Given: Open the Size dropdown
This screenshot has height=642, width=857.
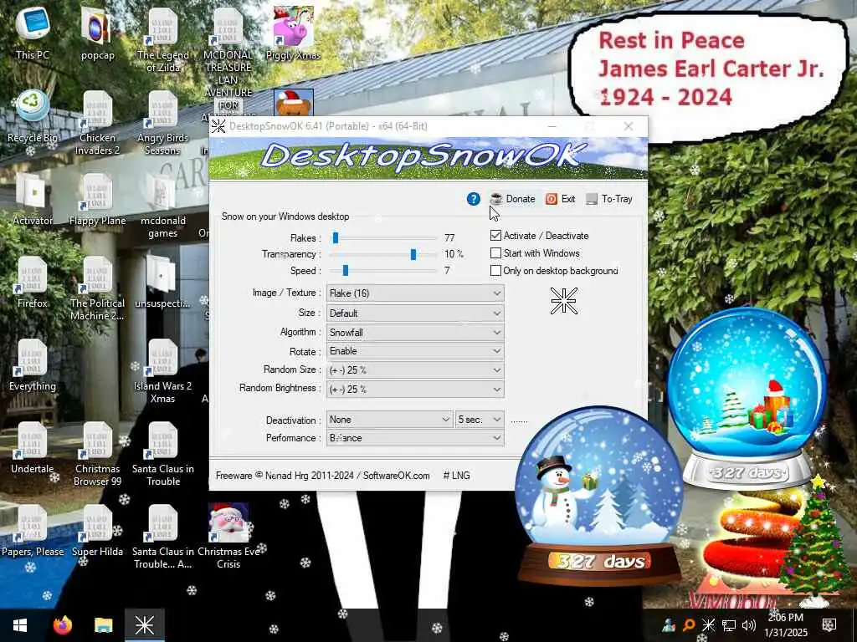Looking at the screenshot, I should 415,313.
